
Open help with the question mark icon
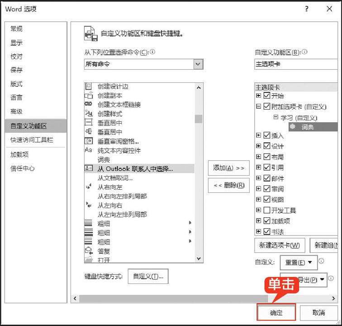tap(307, 9)
